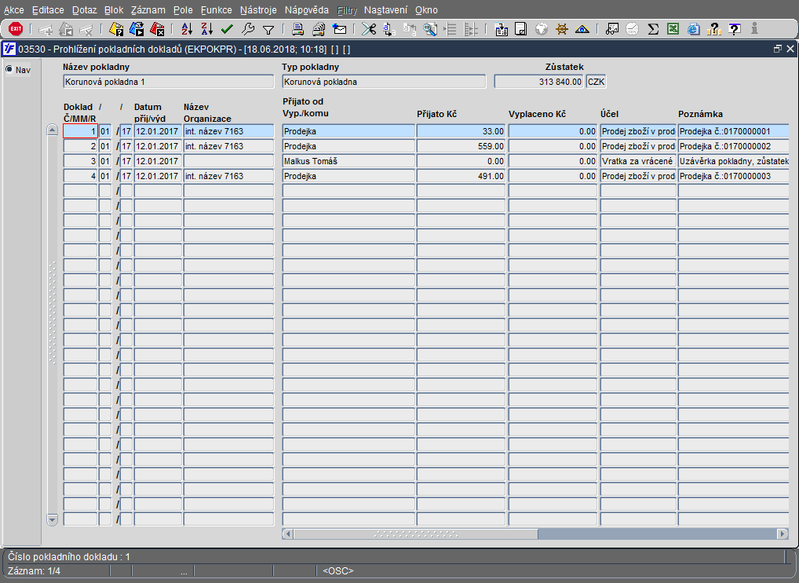Click the window help question mark icon

click(x=735, y=29)
